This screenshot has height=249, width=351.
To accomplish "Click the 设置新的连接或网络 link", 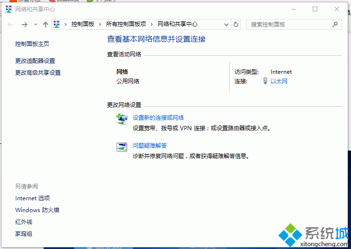I will [158, 118].
